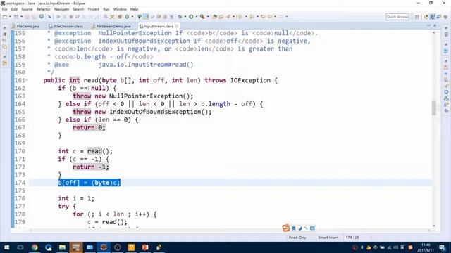The width and height of the screenshot is (451, 253).
Task: Collapse the read method fold at line 161
Action: [27, 80]
